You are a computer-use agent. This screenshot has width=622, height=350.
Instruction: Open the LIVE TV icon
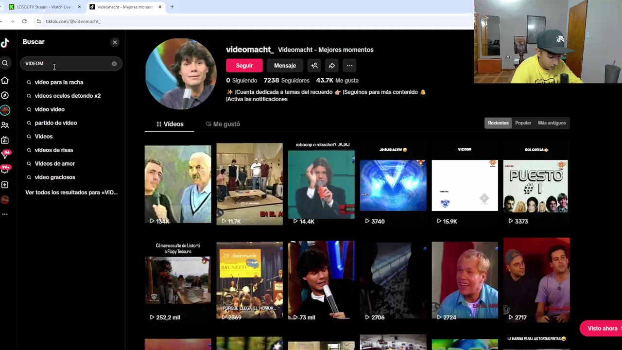(x=5, y=140)
